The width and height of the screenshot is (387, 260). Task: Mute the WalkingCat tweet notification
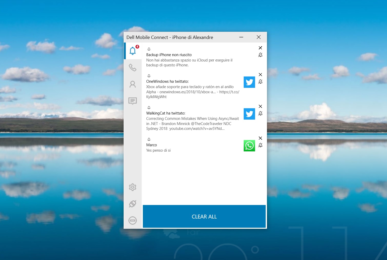(260, 113)
